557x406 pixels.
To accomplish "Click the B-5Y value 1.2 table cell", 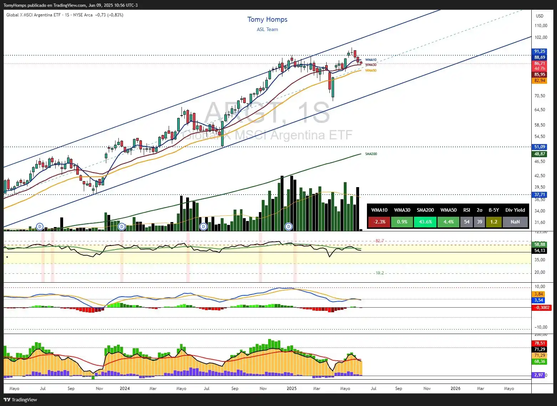I will point(494,222).
